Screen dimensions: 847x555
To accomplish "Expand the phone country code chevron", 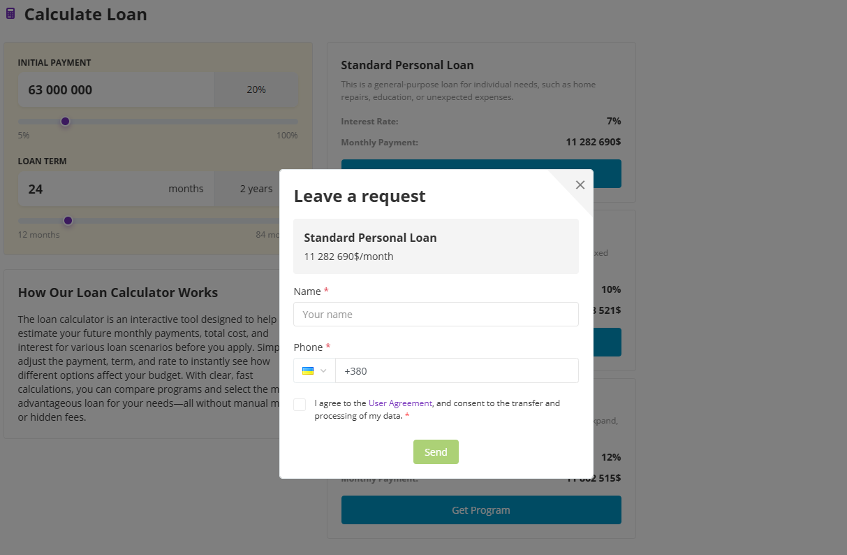I will (323, 370).
